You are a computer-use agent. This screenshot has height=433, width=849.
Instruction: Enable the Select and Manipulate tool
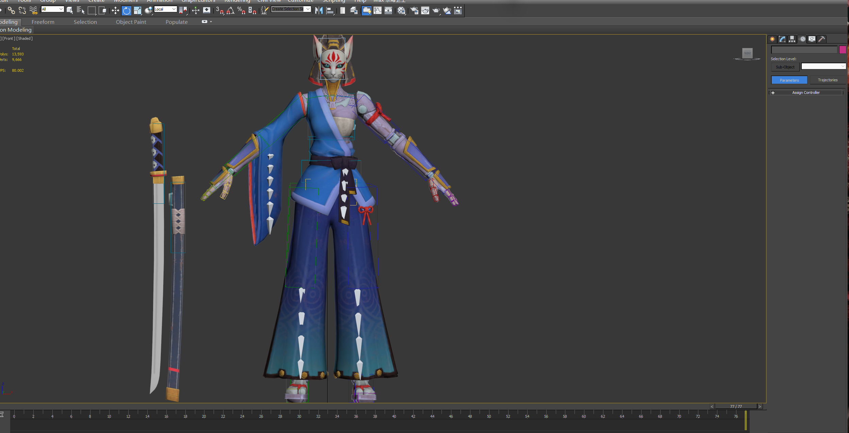pyautogui.click(x=196, y=11)
